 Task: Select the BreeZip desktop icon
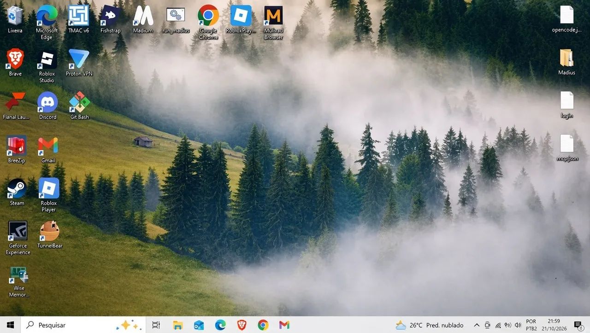pos(16,149)
